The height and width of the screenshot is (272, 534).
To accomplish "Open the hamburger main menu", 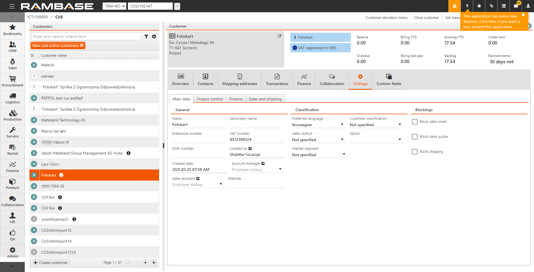I will 12,6.
